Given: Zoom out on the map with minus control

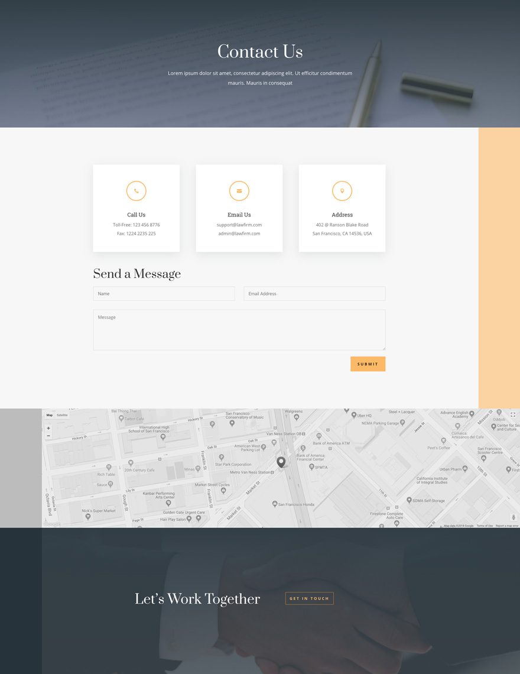Looking at the screenshot, I should (x=48, y=436).
